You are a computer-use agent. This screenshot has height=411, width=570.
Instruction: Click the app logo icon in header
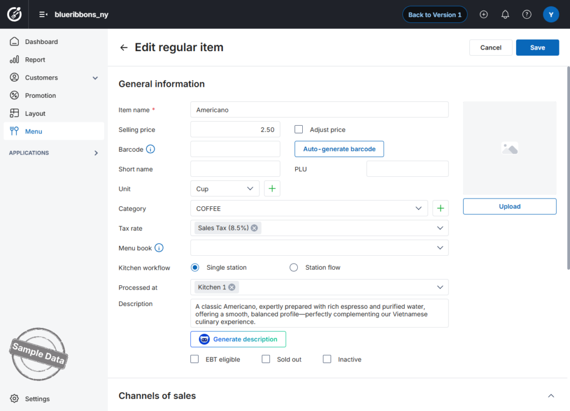(x=14, y=14)
